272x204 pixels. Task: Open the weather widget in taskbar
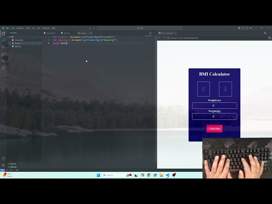tap(8, 175)
